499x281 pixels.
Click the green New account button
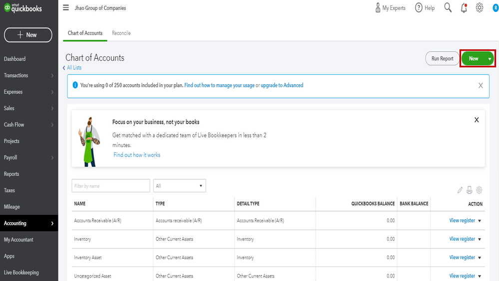474,58
